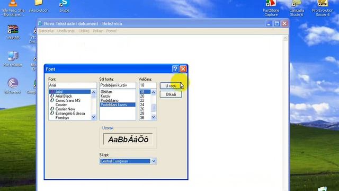Minimize the Notepad window

(x=269, y=23)
